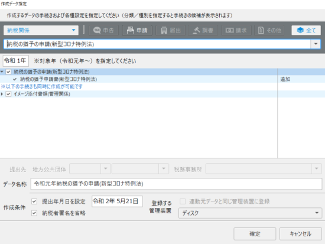Click the checkmark icon beside 納税の猶予申請書

pos(15,79)
